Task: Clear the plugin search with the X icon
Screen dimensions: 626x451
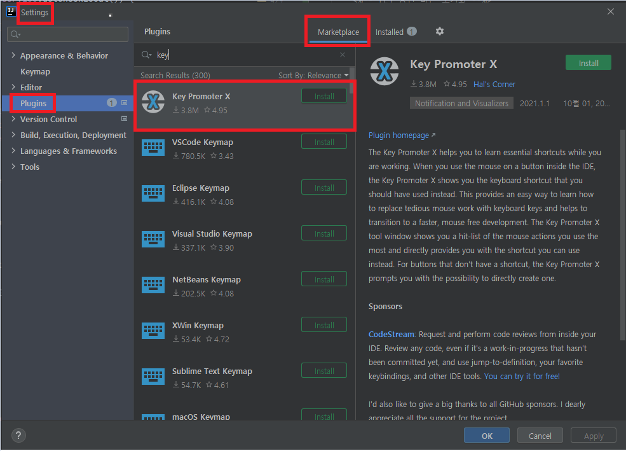Action: (343, 55)
